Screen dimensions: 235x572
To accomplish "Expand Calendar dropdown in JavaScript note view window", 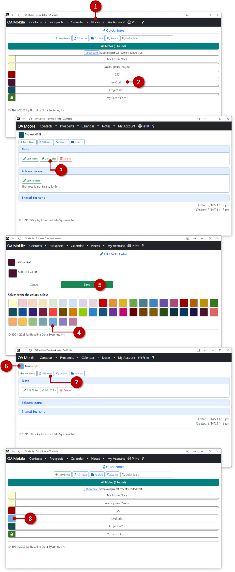I will [90, 358].
